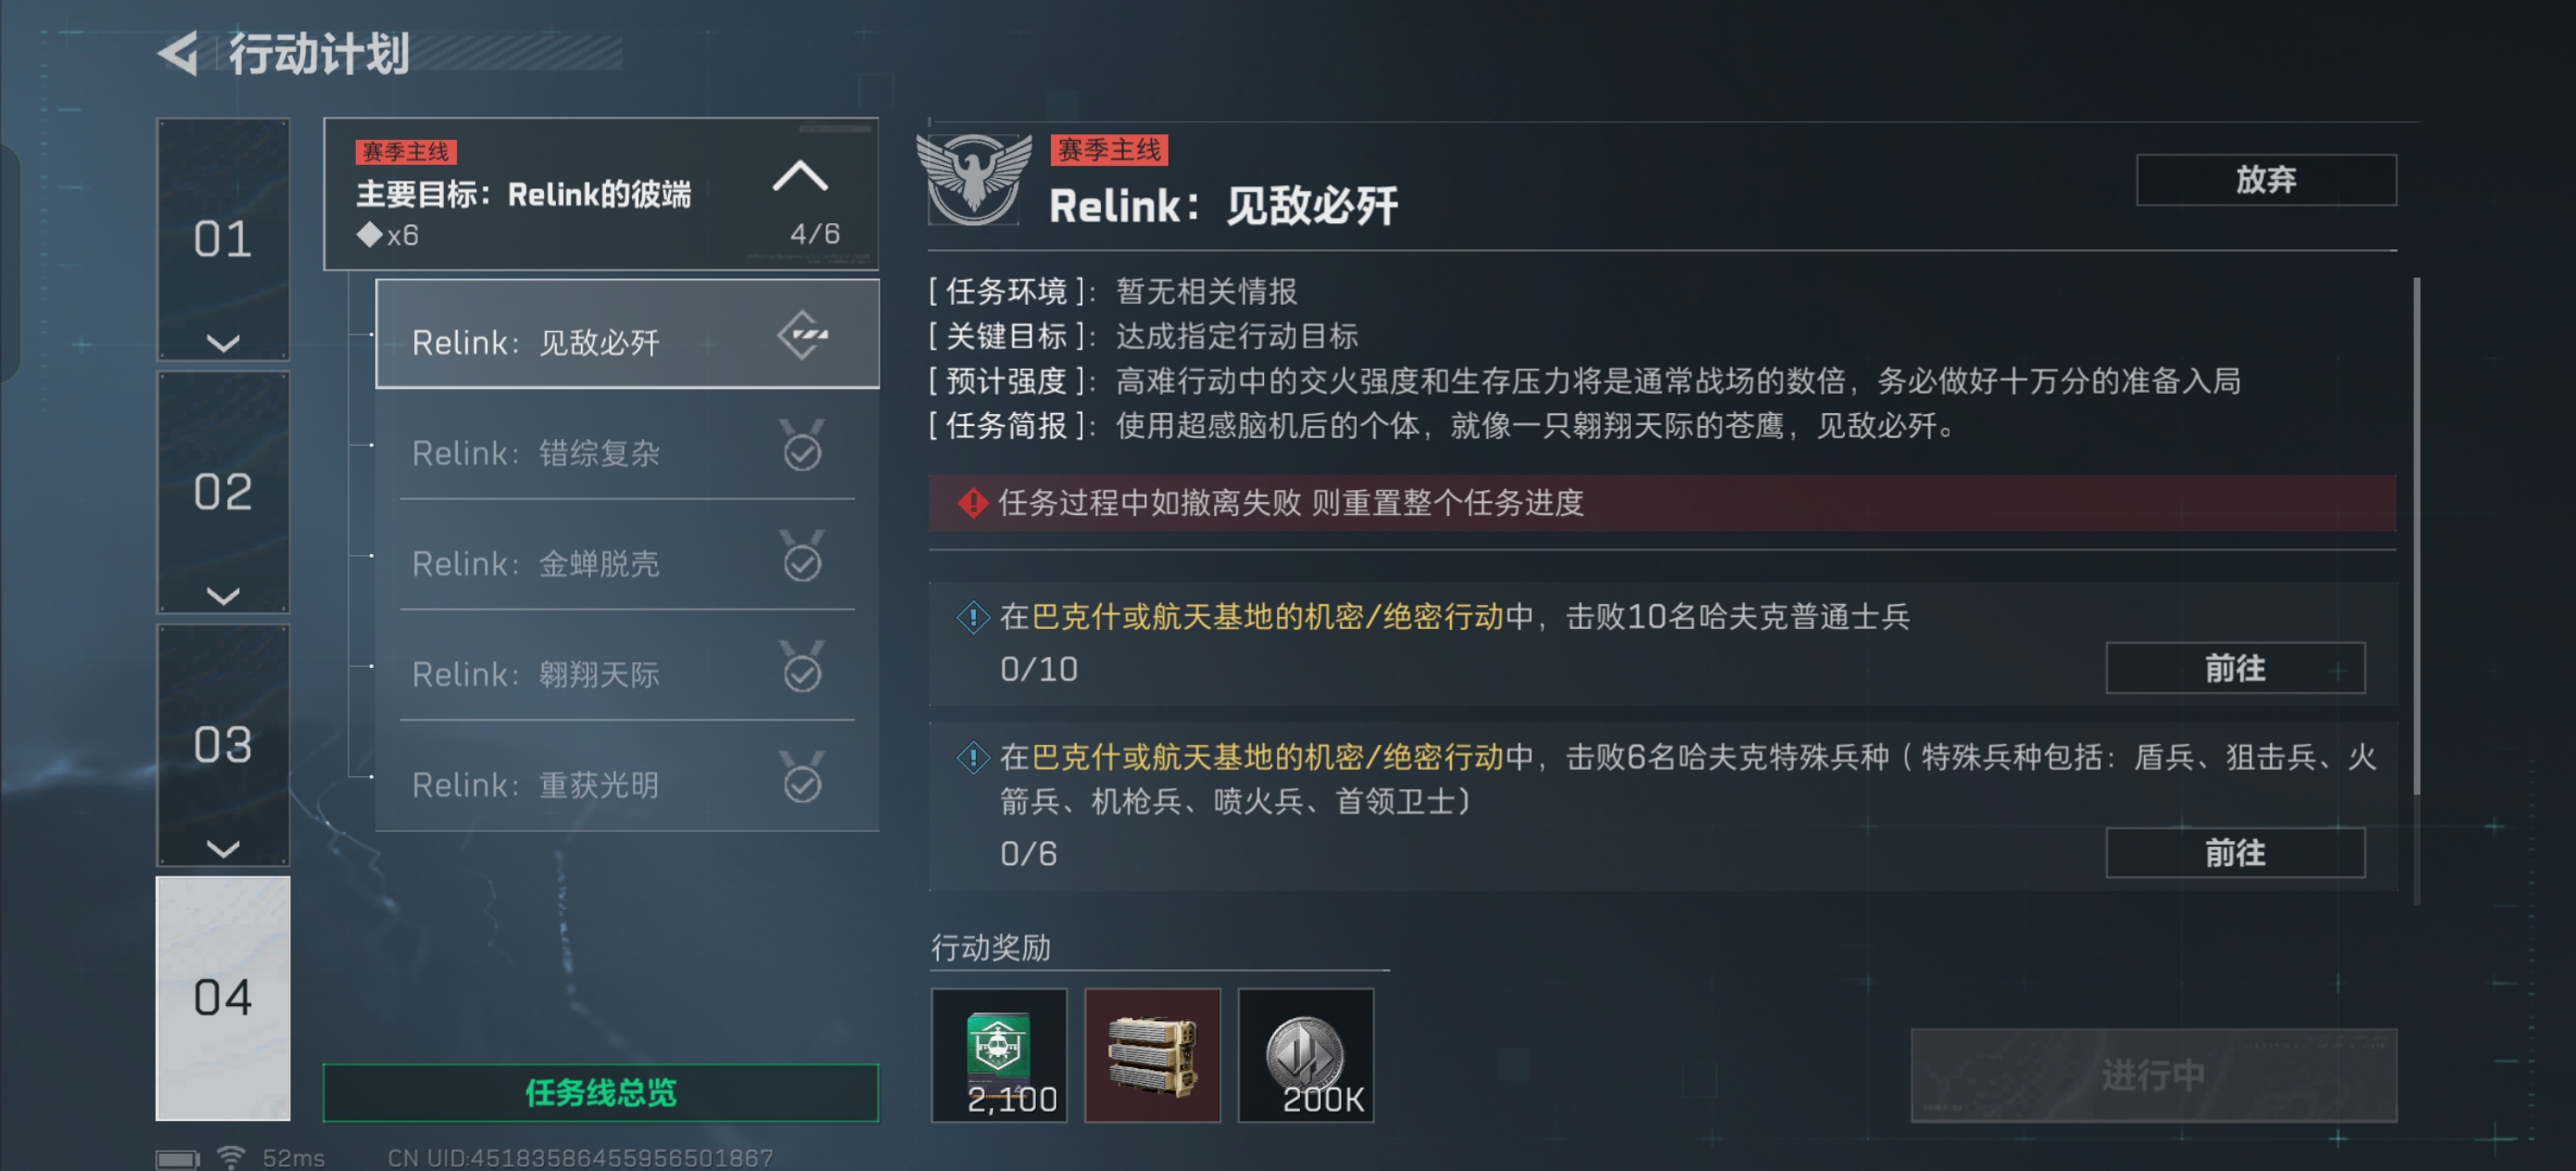
Task: Click the completed medal checkmark on 错综复杂
Action: click(x=802, y=445)
